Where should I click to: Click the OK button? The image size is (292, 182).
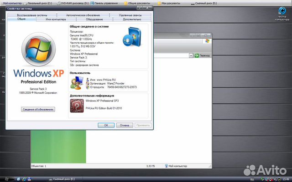click(106, 125)
